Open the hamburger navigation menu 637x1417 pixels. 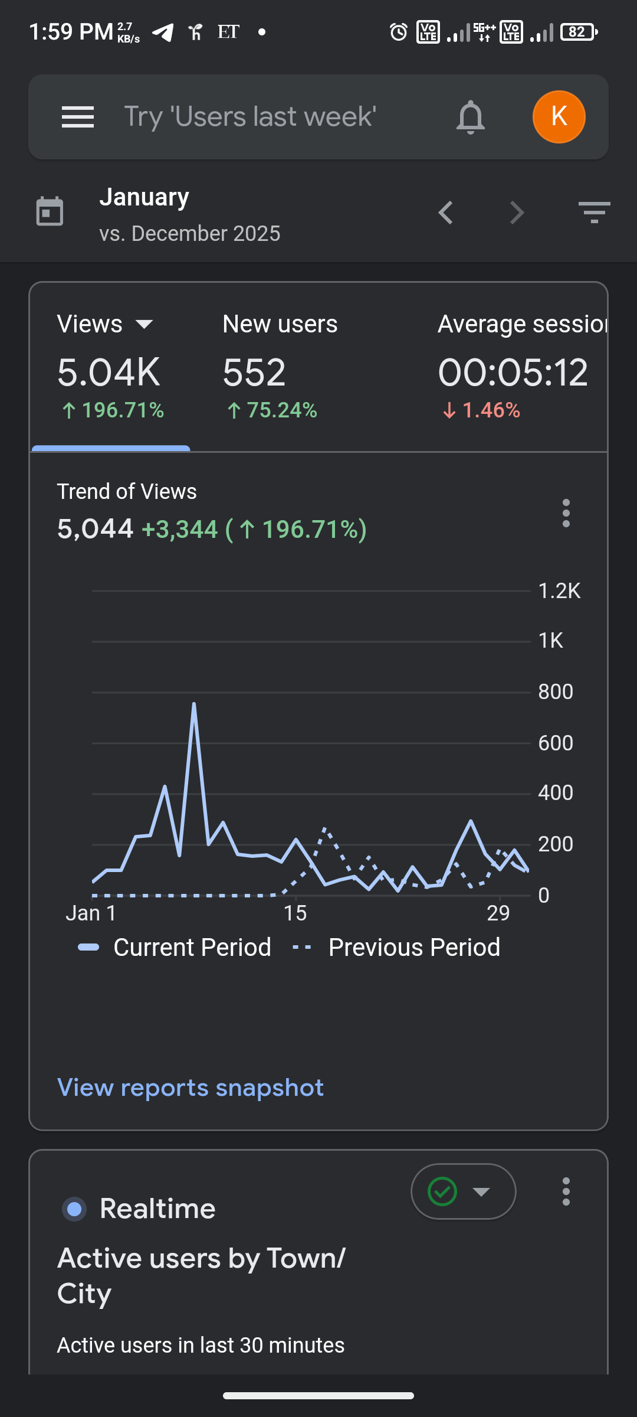point(78,117)
